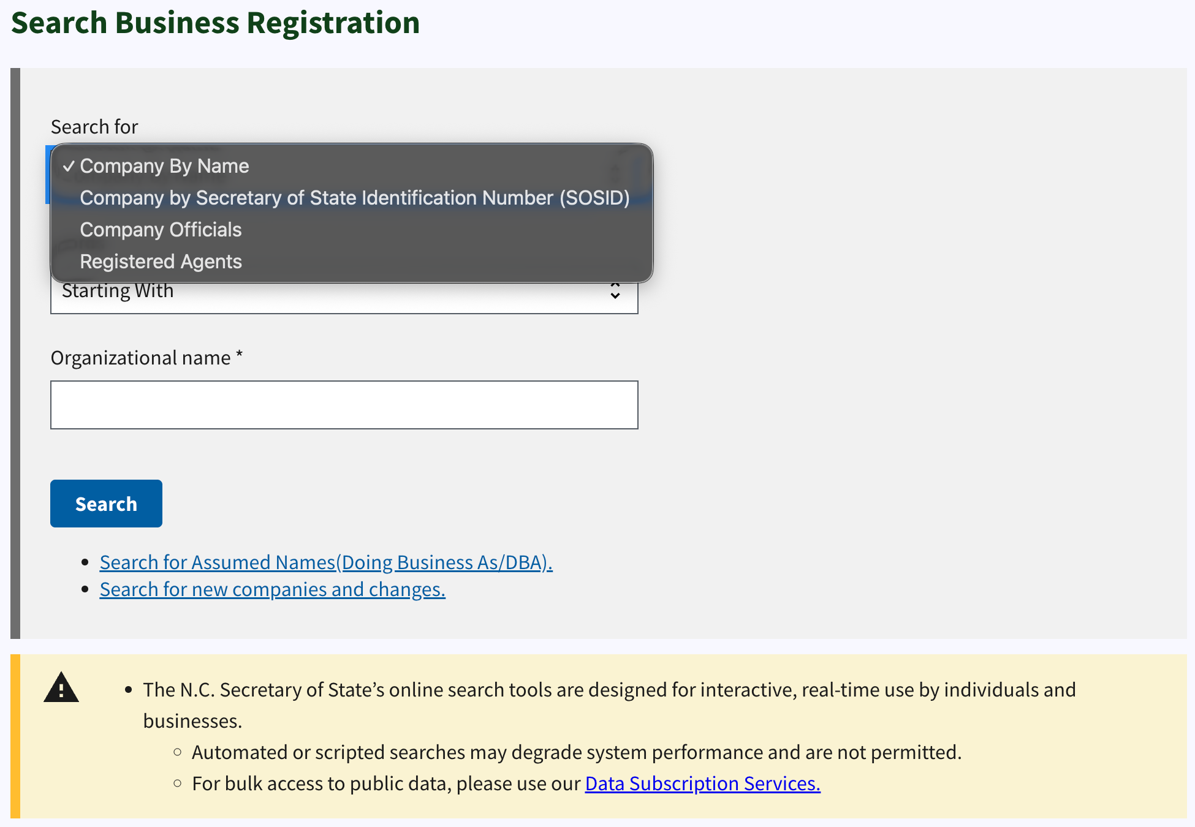Click the Search for label
This screenshot has height=827, width=1195.
click(94, 127)
